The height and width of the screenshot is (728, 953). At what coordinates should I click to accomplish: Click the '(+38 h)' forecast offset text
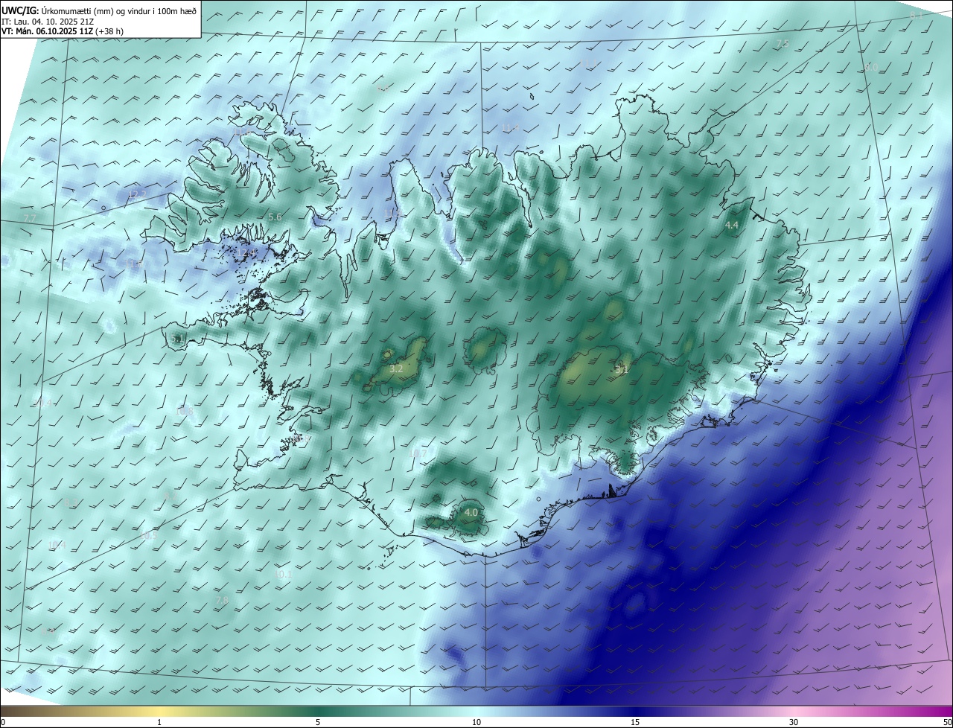pyautogui.click(x=109, y=31)
